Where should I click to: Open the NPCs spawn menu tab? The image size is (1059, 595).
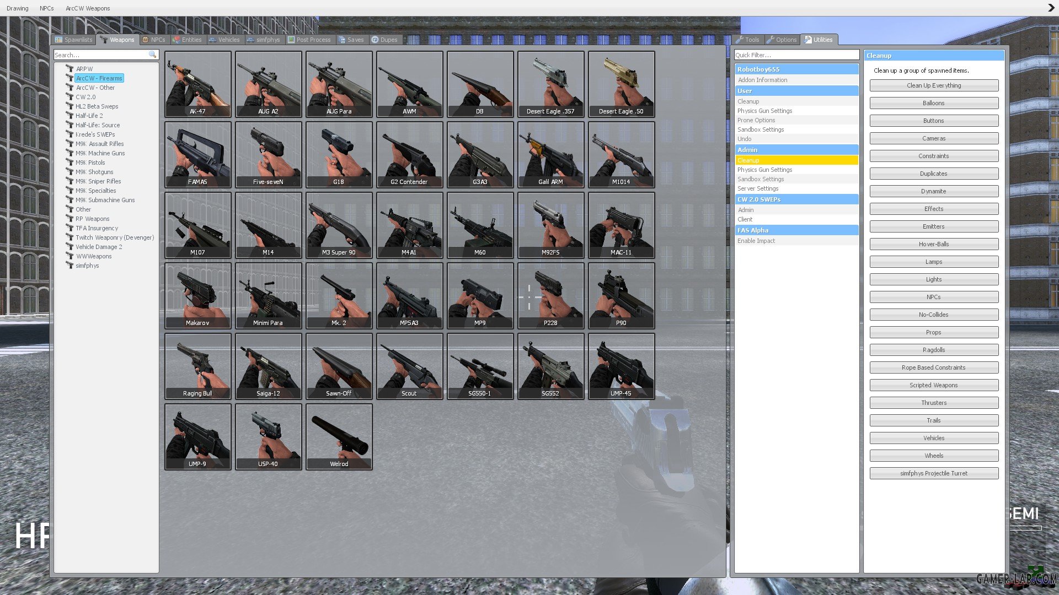coord(153,40)
